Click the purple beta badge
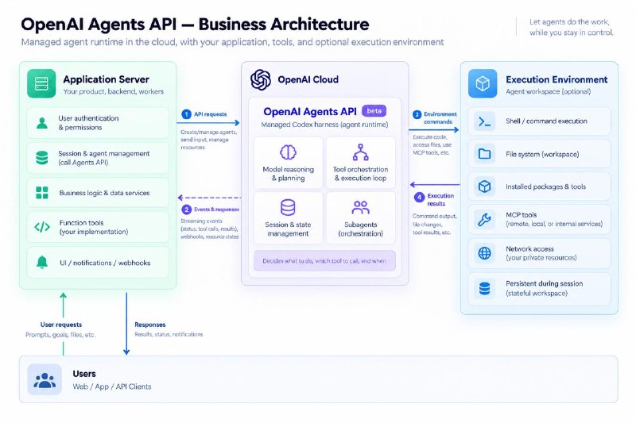 point(374,111)
